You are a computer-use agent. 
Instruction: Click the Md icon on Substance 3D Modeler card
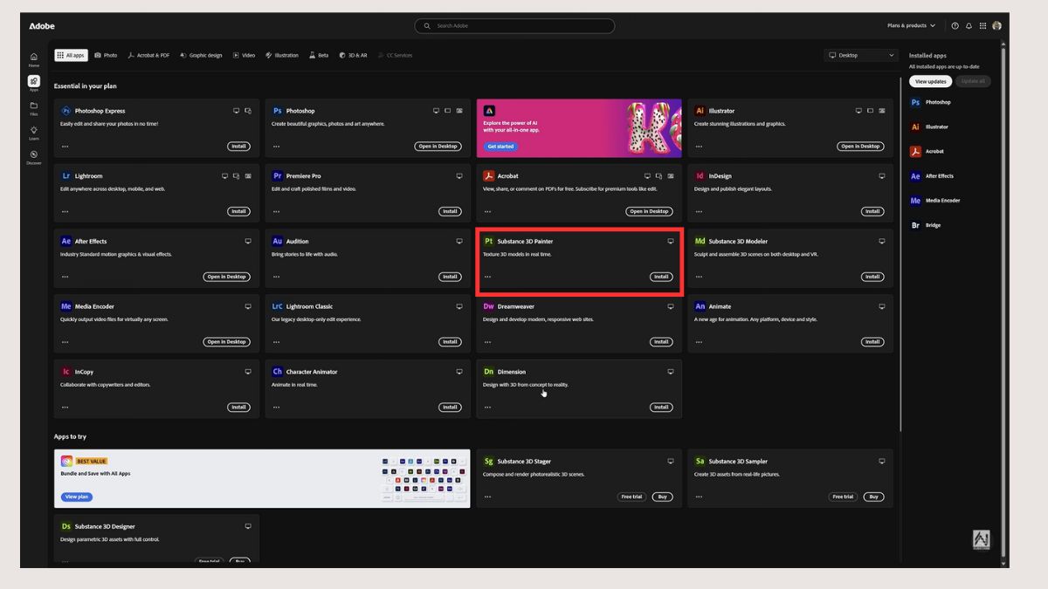pos(700,242)
